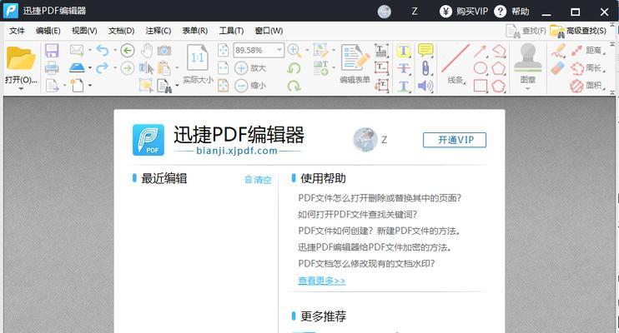Viewport: 619px width, 333px height.
Task: Select the Line (线条) drawing tool
Action: pos(455,63)
